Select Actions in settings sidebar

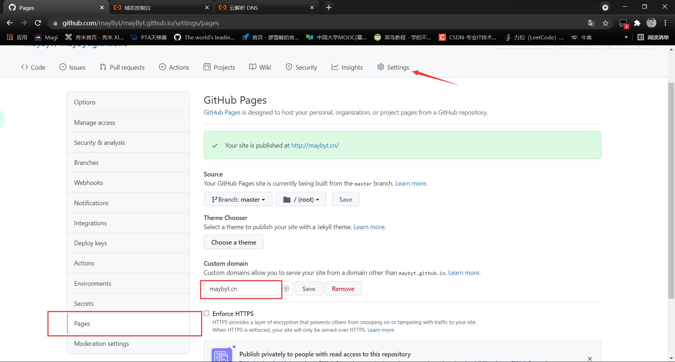pos(128,263)
